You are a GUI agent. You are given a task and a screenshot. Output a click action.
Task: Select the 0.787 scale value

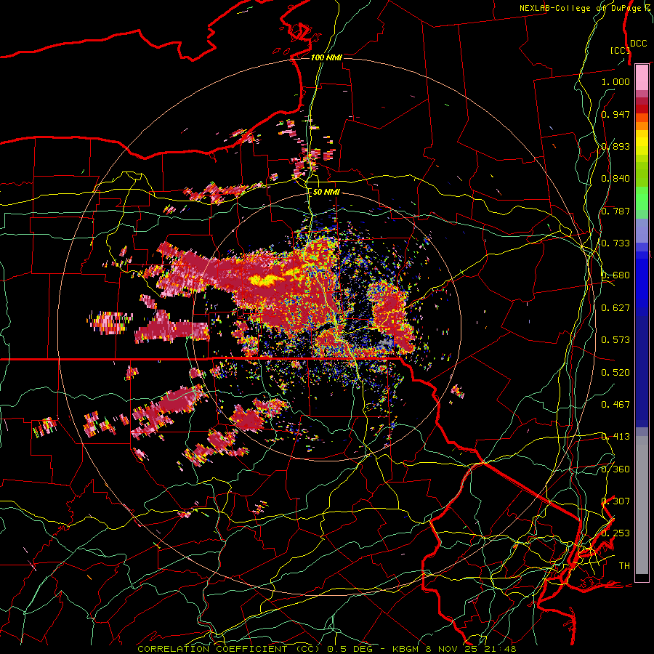tap(615, 211)
